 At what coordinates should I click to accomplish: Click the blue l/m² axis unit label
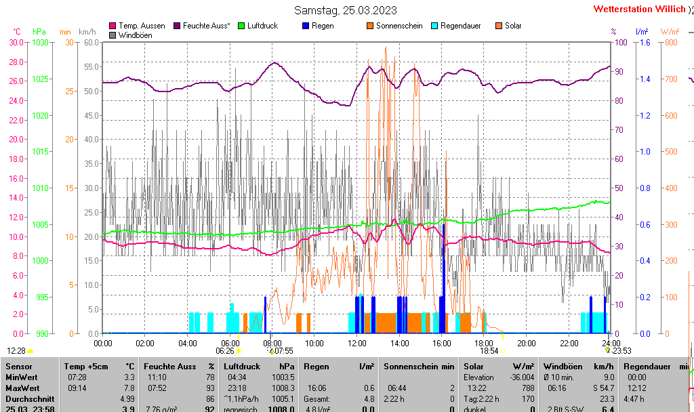pos(642,32)
